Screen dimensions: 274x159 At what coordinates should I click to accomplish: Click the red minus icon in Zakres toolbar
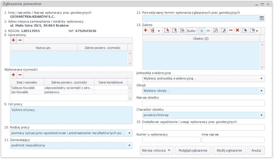tap(231, 31)
